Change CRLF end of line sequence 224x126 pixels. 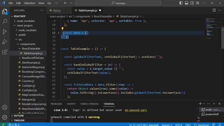[x=188, y=125]
